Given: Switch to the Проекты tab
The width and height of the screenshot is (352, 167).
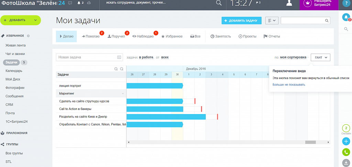Looking at the screenshot, I should click(x=247, y=36).
